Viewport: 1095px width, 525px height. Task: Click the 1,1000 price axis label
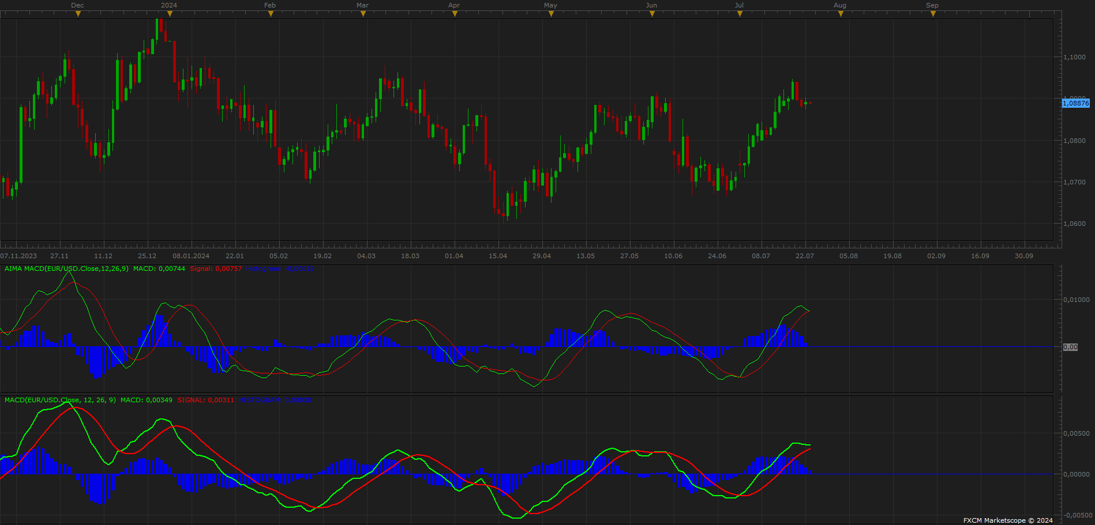[1074, 57]
